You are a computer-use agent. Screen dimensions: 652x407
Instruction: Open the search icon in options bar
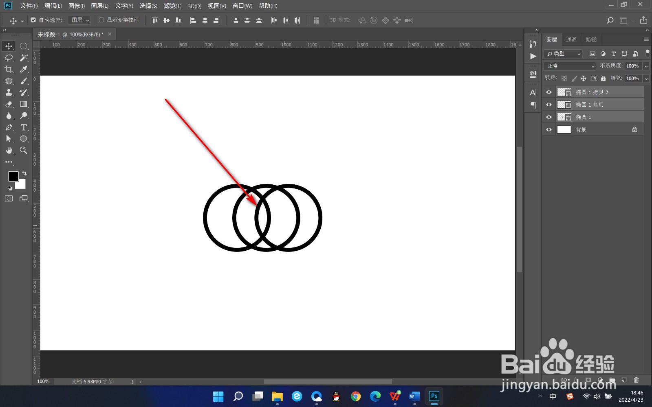click(610, 20)
